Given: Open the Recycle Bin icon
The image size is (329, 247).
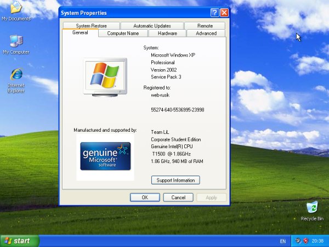Looking at the screenshot, I should click(312, 207).
